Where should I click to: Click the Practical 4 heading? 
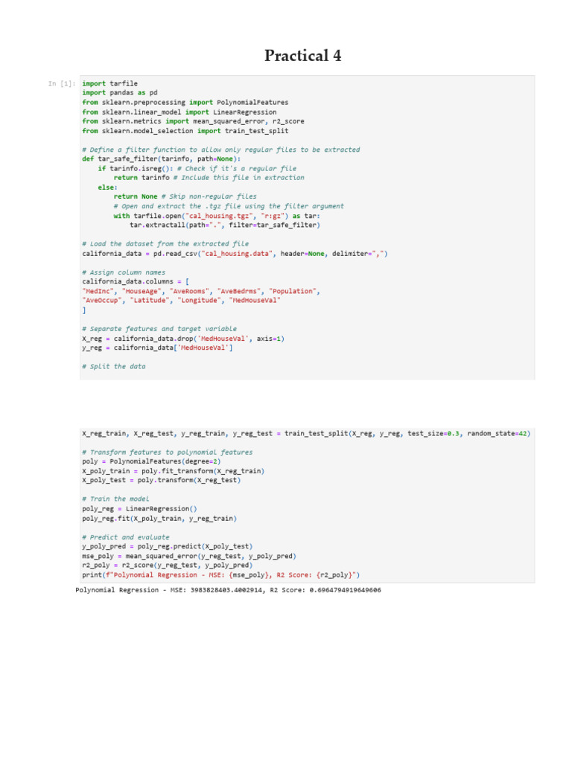(302, 55)
